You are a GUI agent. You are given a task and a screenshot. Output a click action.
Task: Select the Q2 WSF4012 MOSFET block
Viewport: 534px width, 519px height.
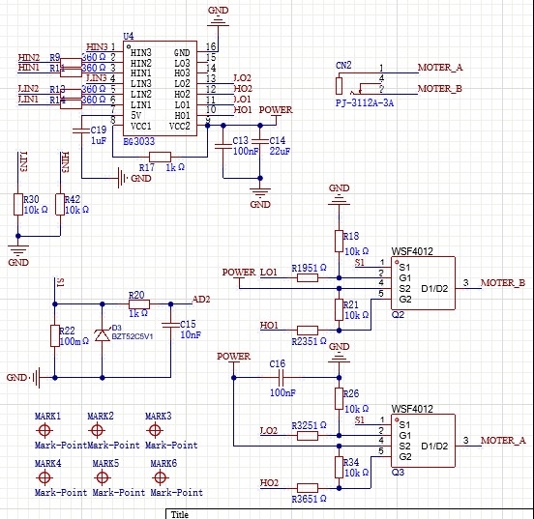pyautogui.click(x=423, y=283)
